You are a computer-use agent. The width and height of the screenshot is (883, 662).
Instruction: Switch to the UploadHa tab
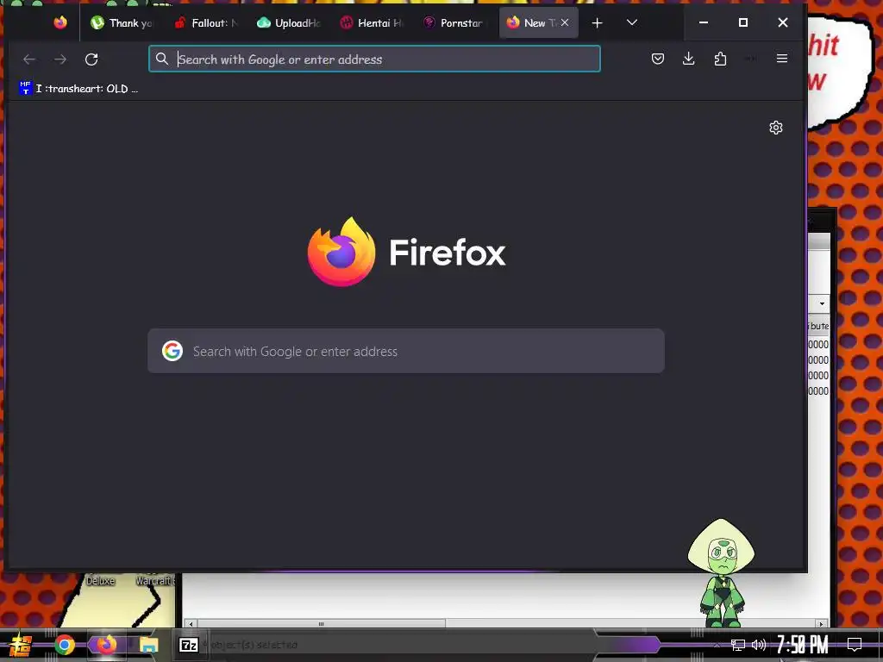(289, 22)
